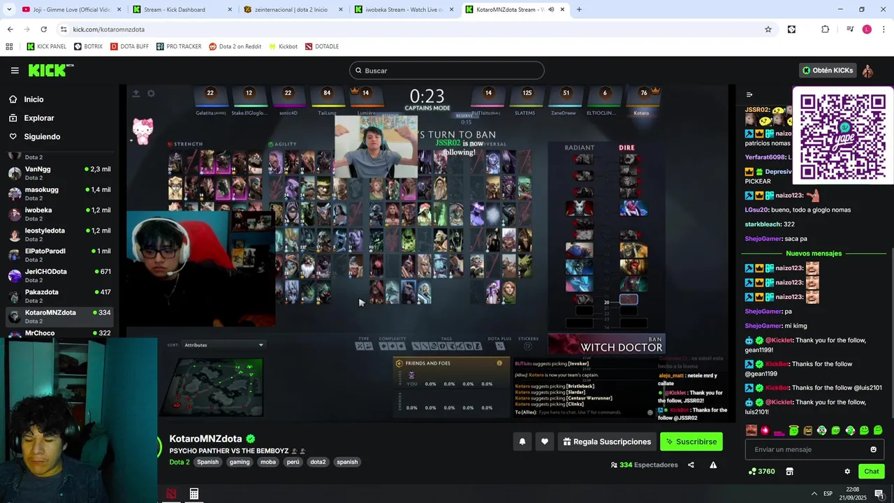The width and height of the screenshot is (894, 503).
Task: Click the share stream icon
Action: [691, 465]
